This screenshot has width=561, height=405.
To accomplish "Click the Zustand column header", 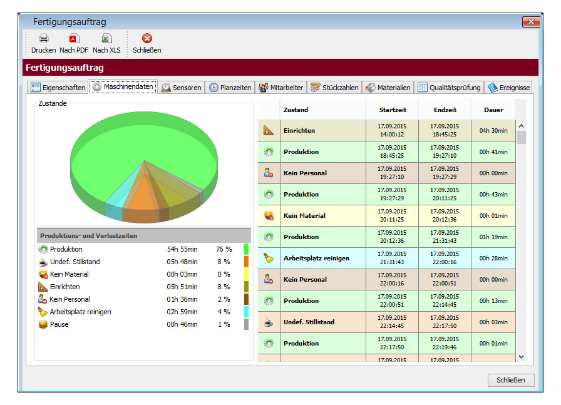I will point(322,110).
